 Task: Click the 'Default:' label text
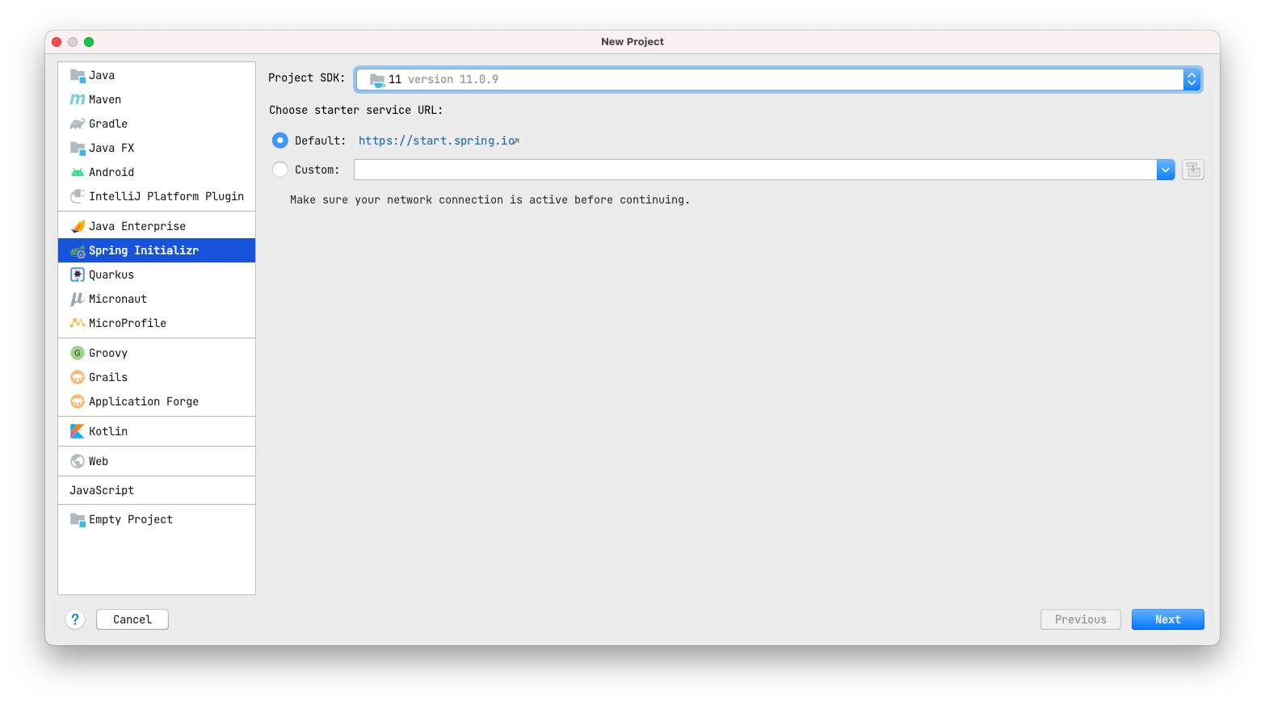click(320, 141)
